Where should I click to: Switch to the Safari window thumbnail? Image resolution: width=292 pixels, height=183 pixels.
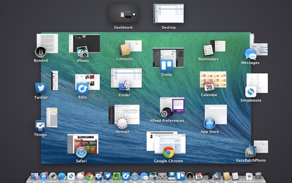pyautogui.click(x=83, y=143)
